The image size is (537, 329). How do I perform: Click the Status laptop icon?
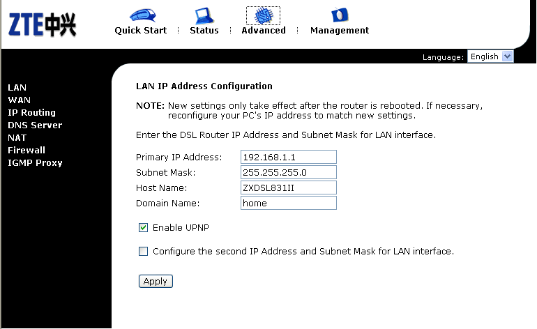[x=204, y=16]
